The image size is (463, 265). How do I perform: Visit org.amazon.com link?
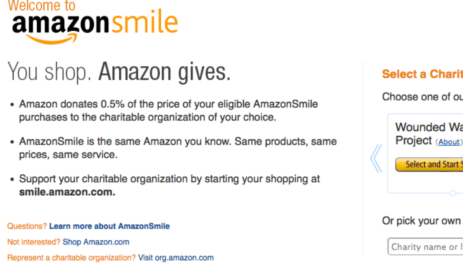point(176,258)
